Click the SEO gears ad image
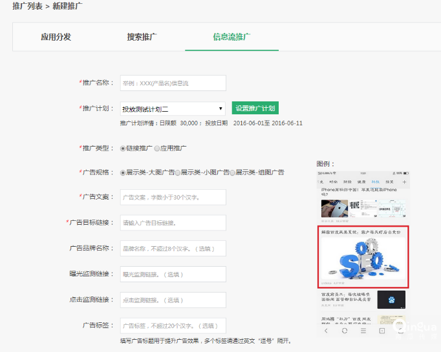This screenshot has width=441, height=352. pyautogui.click(x=363, y=258)
